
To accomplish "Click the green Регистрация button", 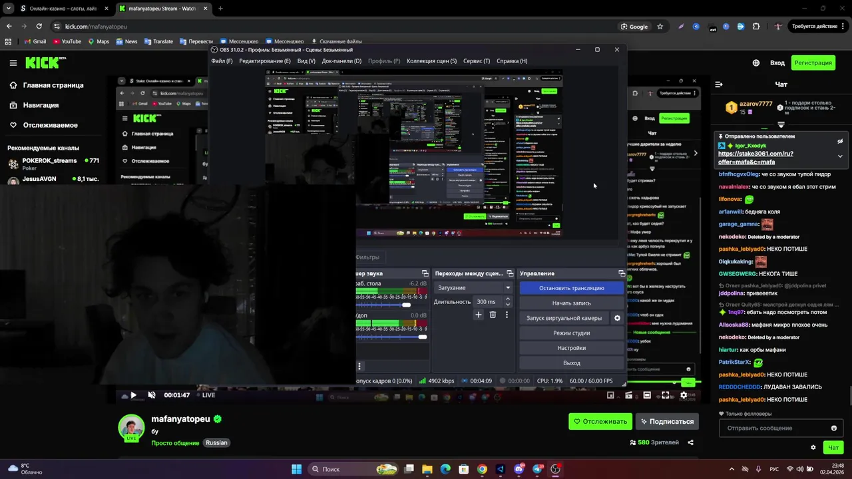I will coord(813,63).
